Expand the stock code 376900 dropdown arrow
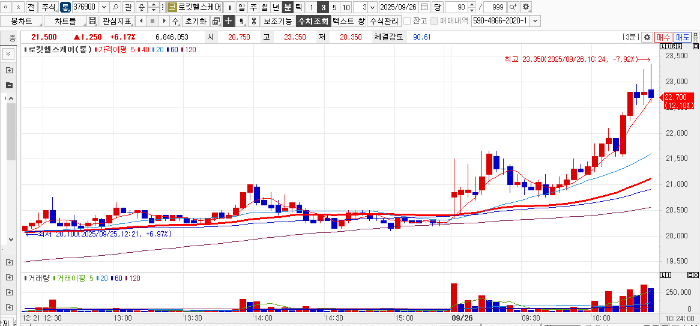Viewport: 700px width, 326px height. [103, 7]
